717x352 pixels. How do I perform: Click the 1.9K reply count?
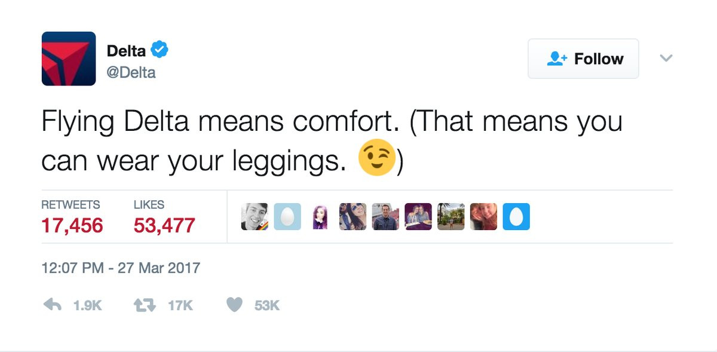pyautogui.click(x=87, y=305)
